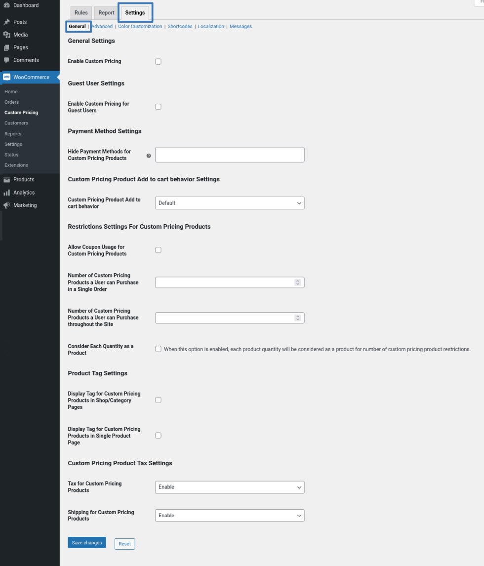Click the Analytics bar chart icon
The width and height of the screenshot is (484, 566).
click(x=6, y=193)
